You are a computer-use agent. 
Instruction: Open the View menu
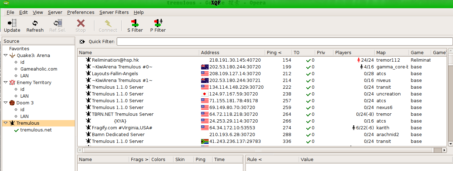click(x=38, y=12)
